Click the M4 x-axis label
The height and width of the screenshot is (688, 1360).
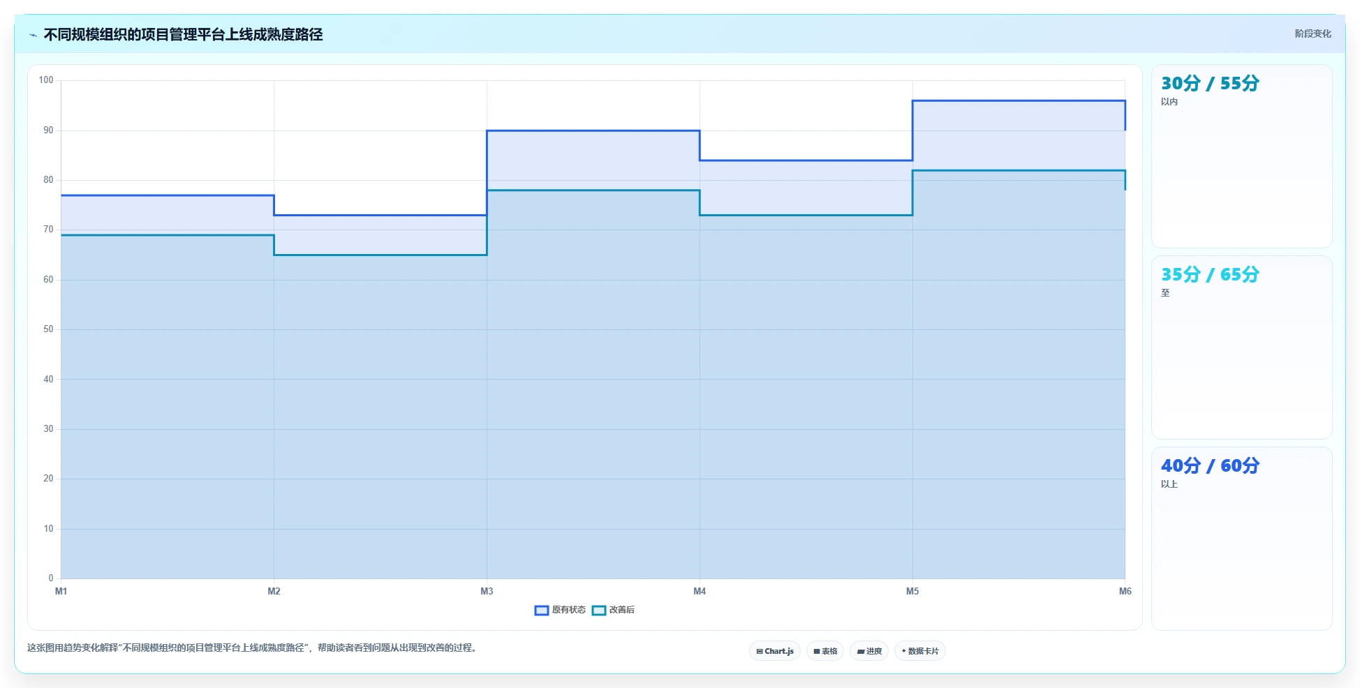(700, 591)
